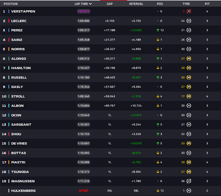Click the blue team color bar beside Verstappen
Screen dimensions: 221x196
[x=9, y=11]
